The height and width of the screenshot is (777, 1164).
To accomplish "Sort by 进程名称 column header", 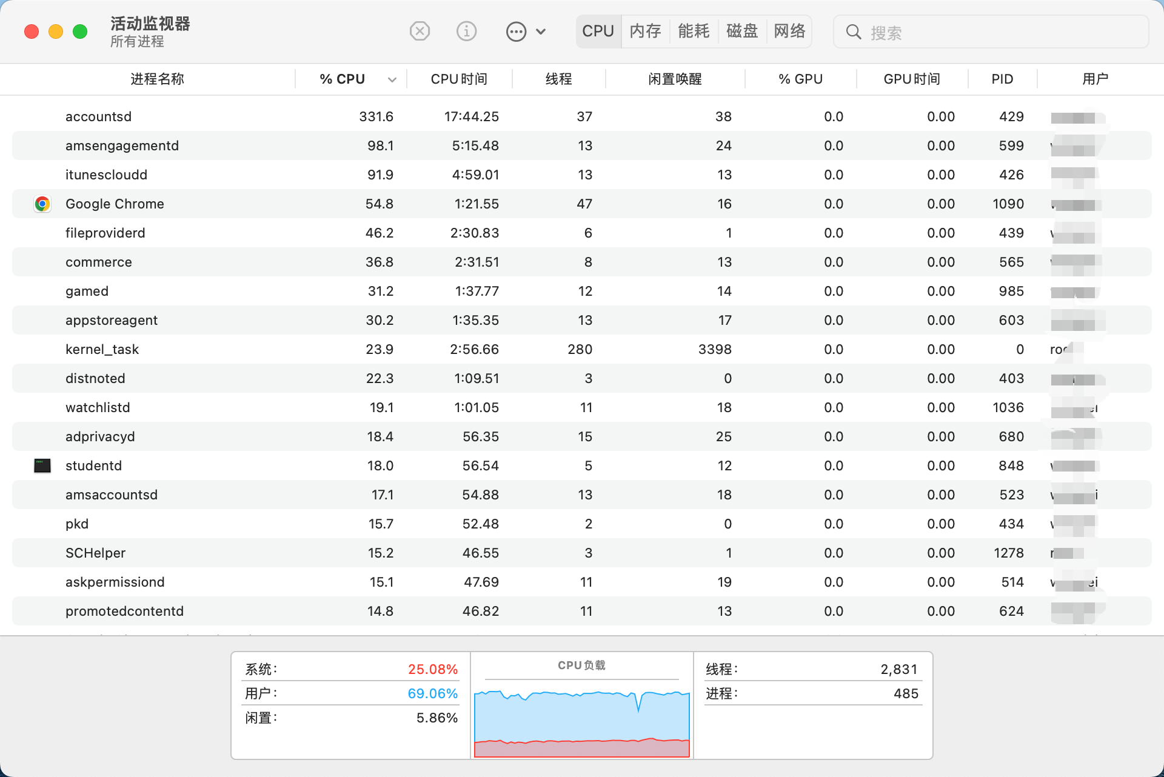I will pos(157,79).
